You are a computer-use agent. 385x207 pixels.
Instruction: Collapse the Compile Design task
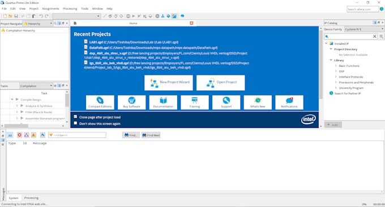click(x=12, y=100)
